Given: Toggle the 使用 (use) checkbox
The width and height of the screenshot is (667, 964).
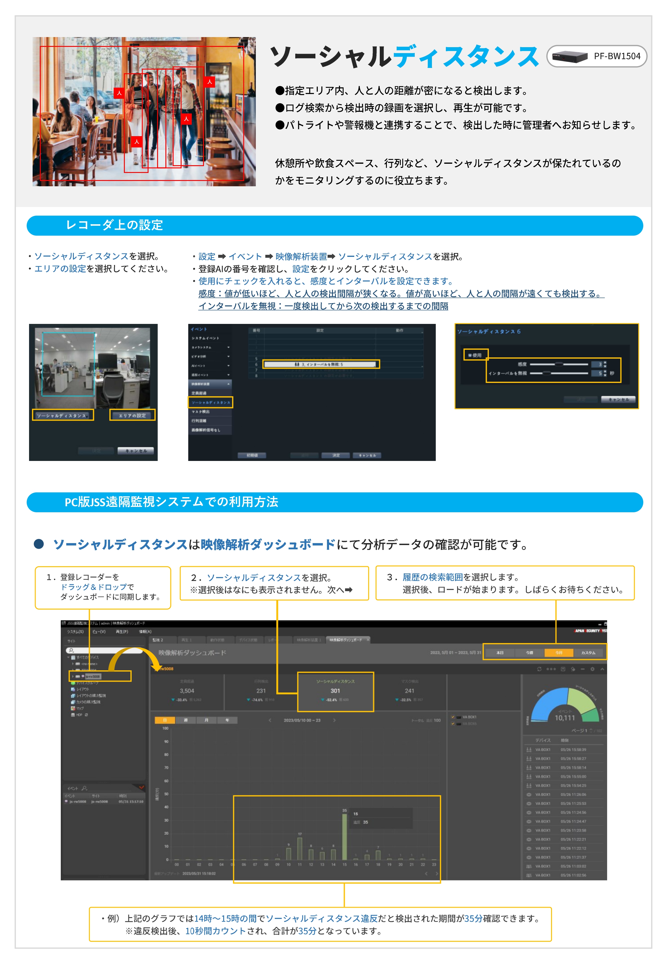Looking at the screenshot, I should coord(470,355).
